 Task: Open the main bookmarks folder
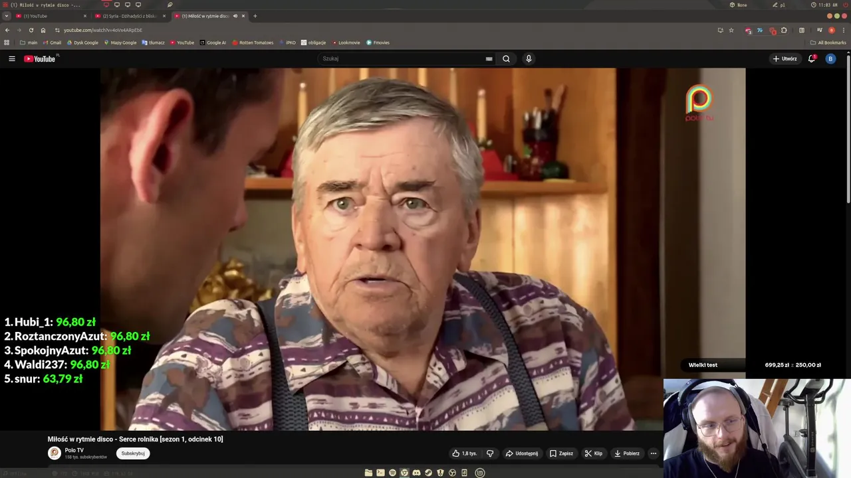[x=29, y=42]
